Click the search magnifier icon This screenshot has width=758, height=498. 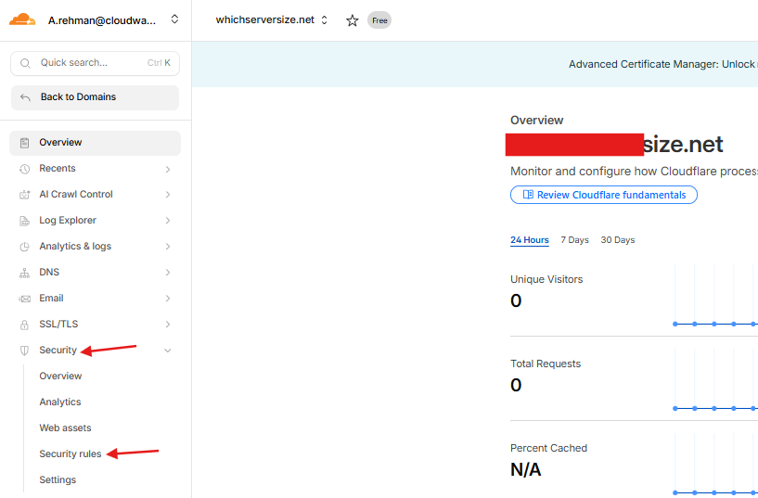(25, 63)
